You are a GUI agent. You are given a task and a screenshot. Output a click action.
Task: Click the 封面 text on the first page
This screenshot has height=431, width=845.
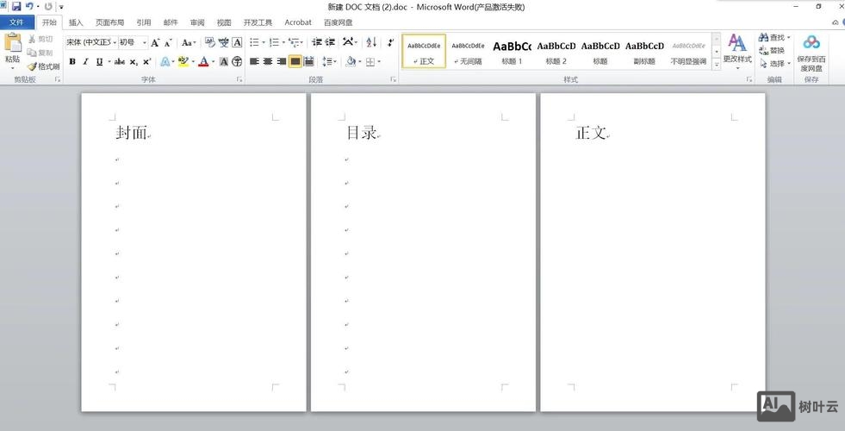pyautogui.click(x=132, y=133)
